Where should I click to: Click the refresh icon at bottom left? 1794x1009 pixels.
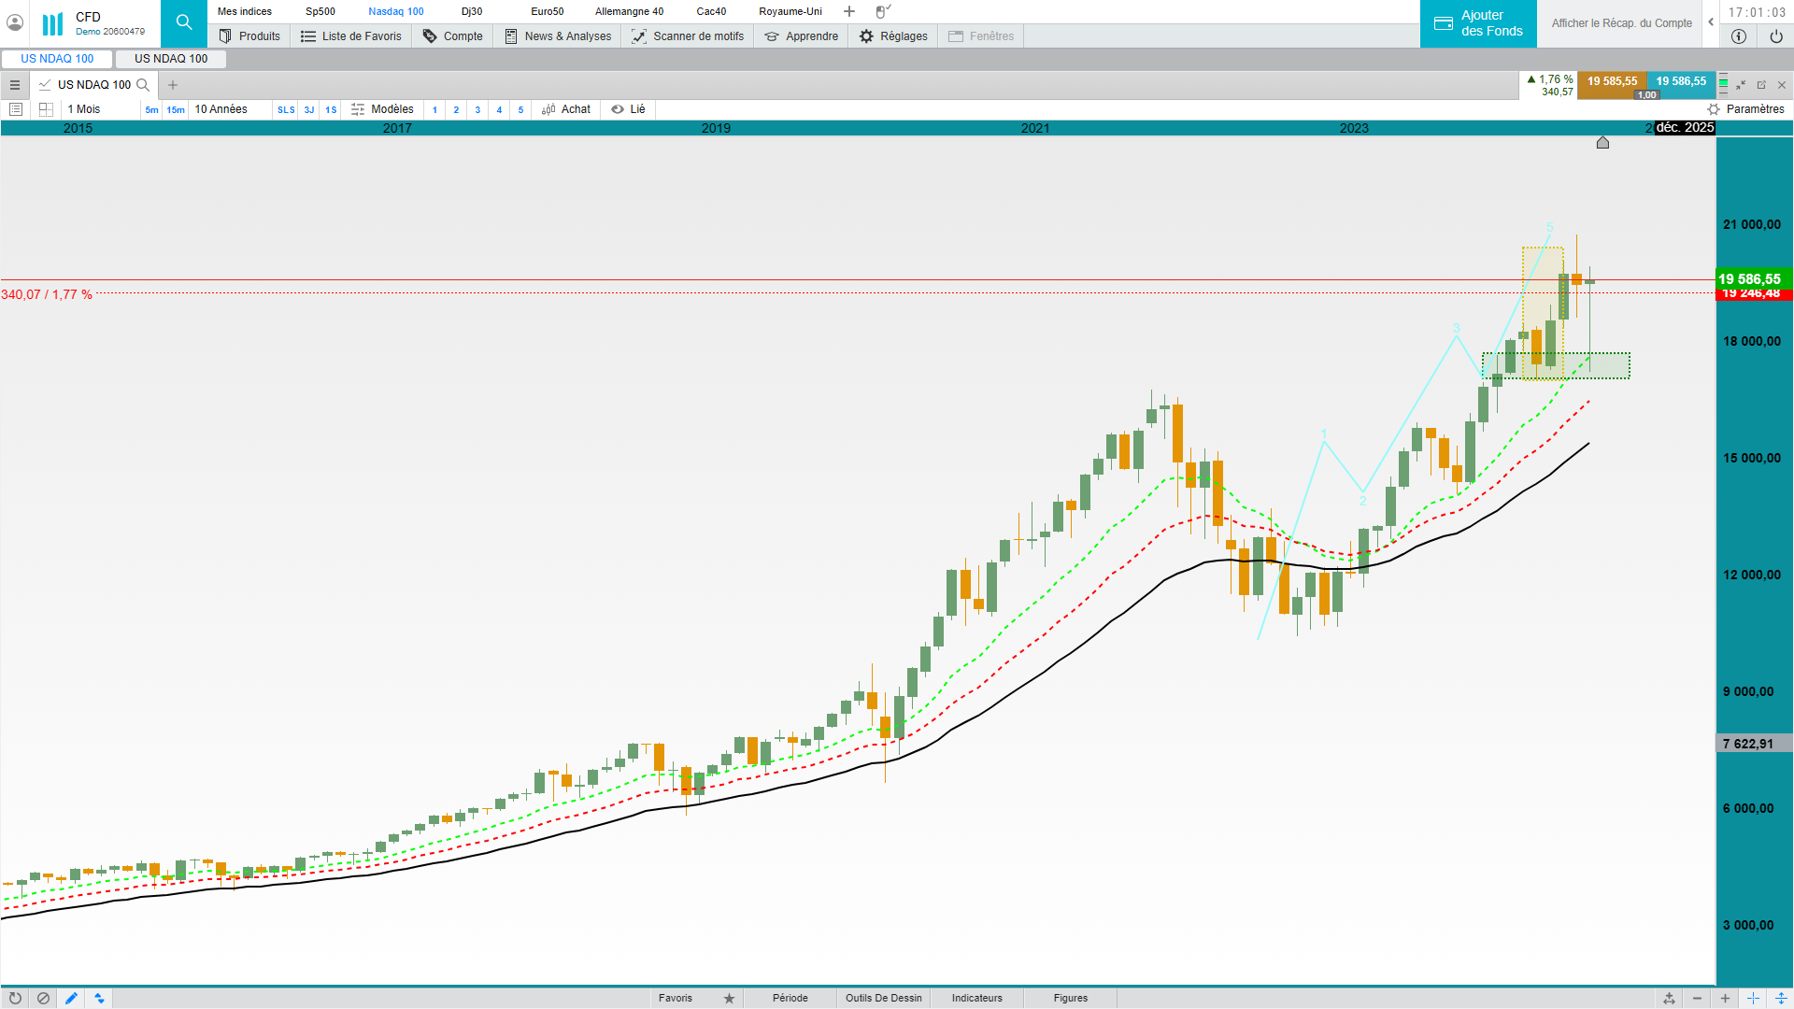pos(15,998)
